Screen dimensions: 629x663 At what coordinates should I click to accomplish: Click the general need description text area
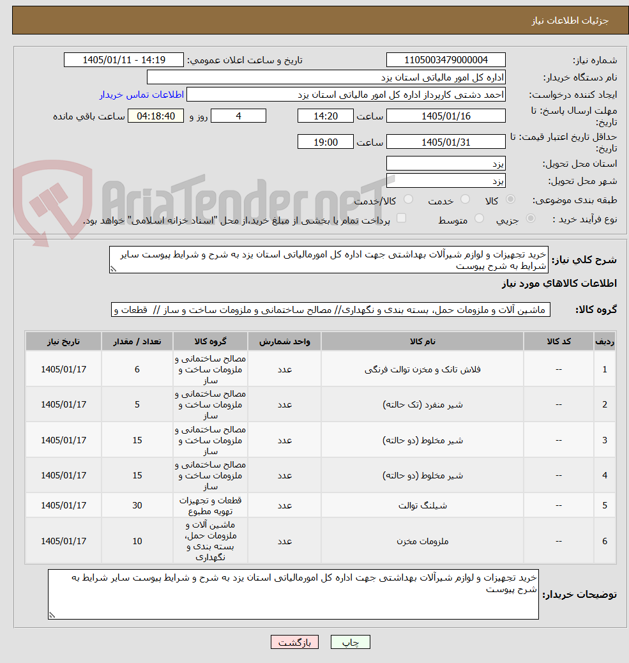point(329,259)
